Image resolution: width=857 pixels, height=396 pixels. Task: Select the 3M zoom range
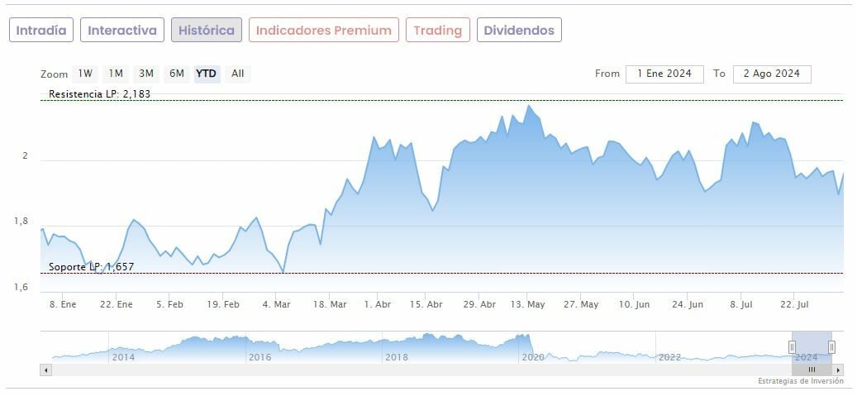[146, 74]
